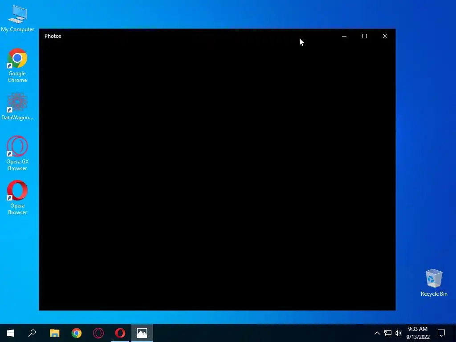Open the Recycle Bin

[434, 283]
